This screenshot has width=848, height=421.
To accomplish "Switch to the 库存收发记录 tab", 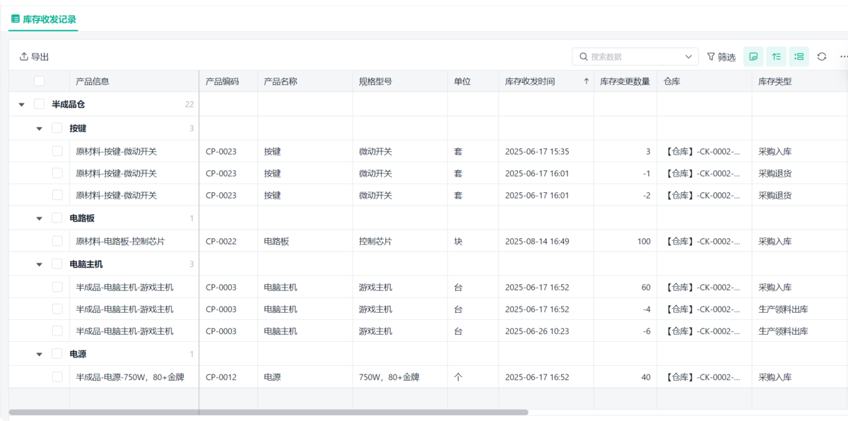I will tap(49, 19).
